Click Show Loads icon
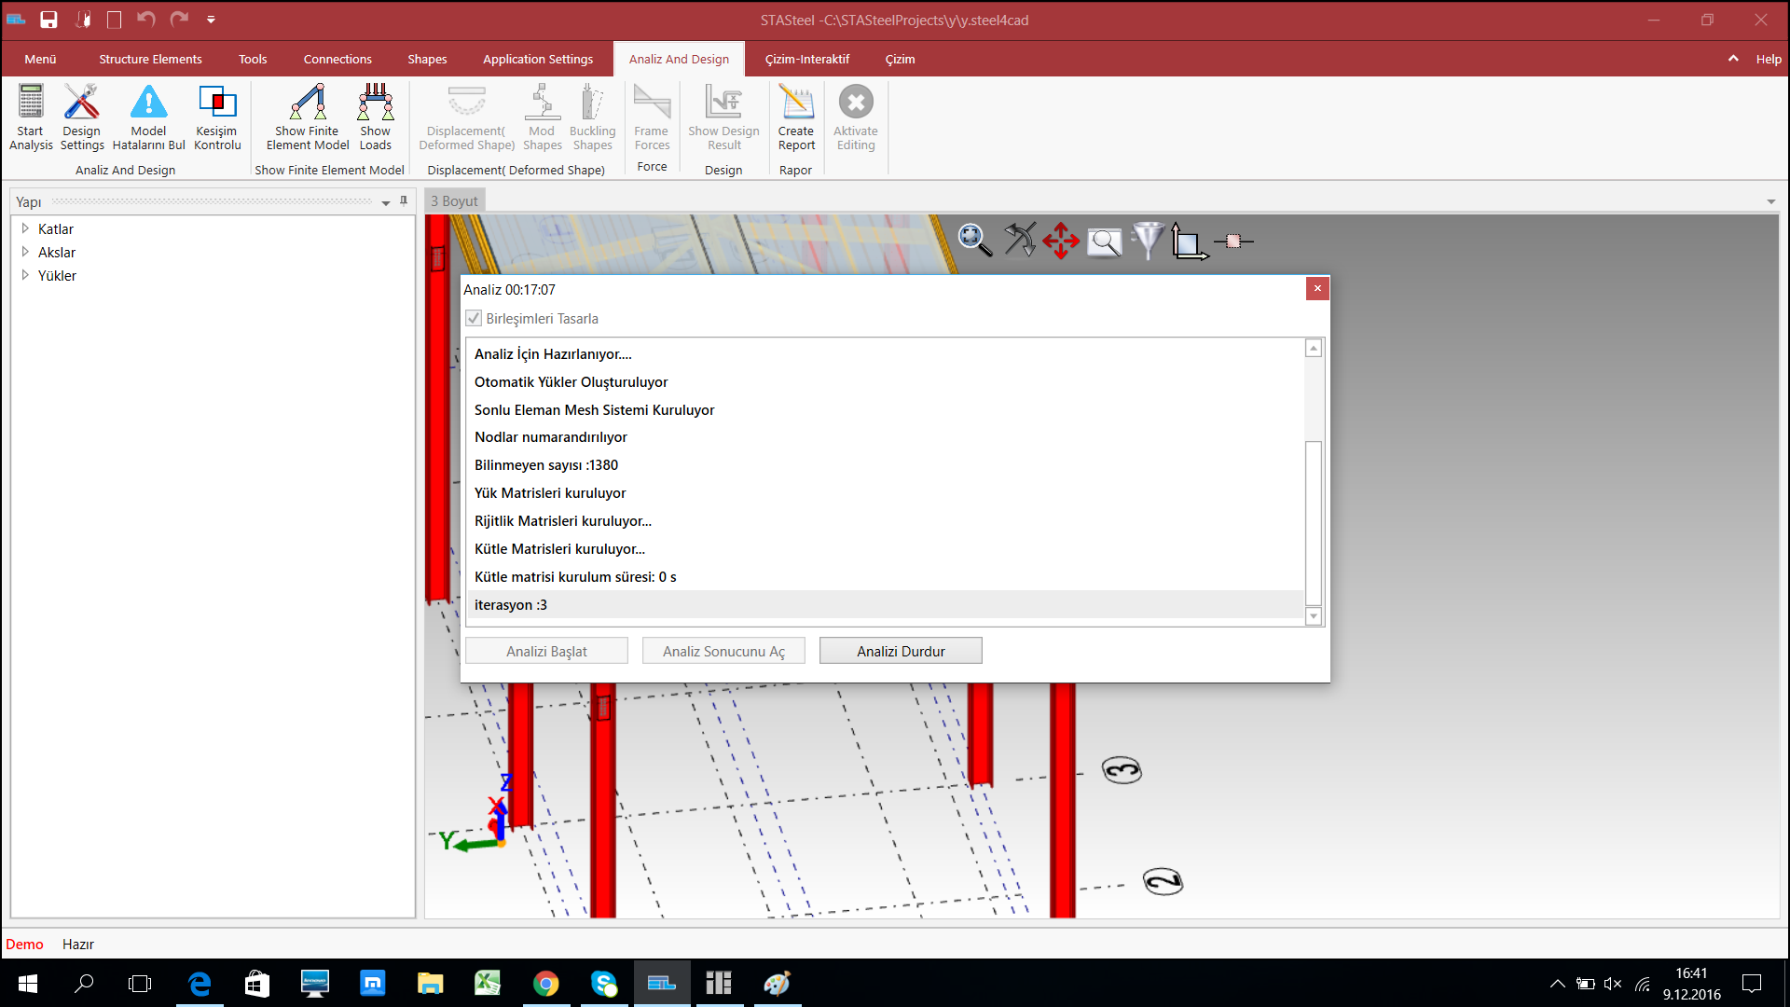1790x1007 pixels. [376, 103]
